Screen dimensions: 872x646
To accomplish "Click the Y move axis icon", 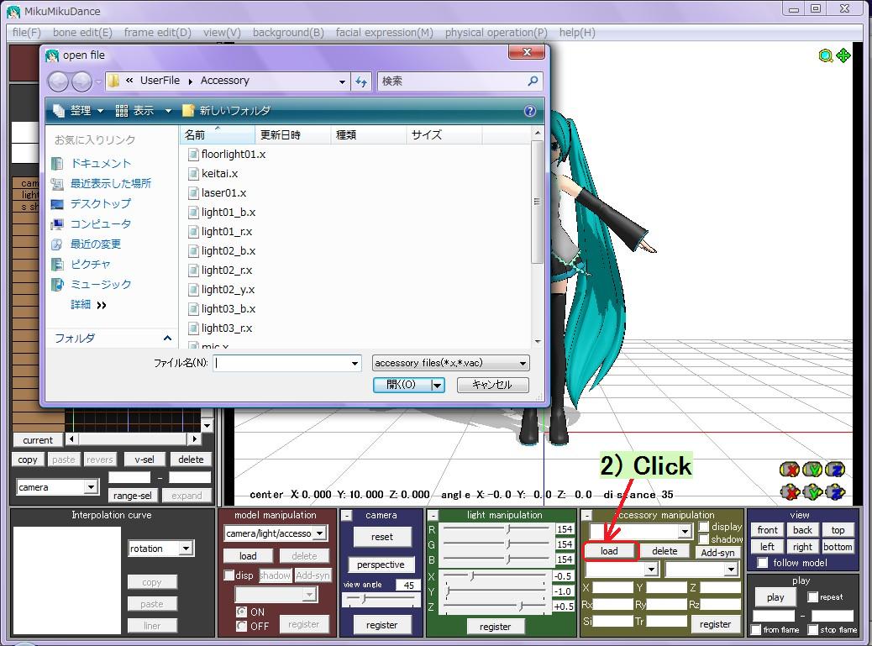I will (x=812, y=492).
